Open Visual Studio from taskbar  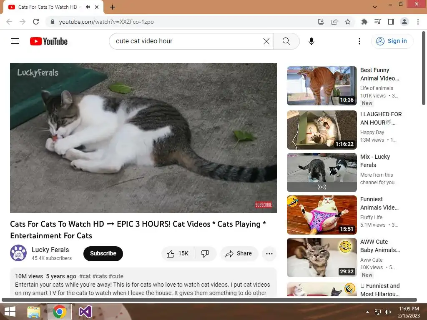[85, 312]
